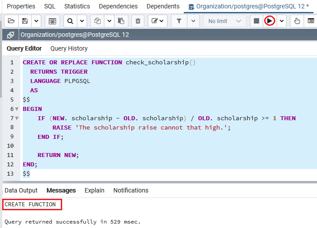Expand the find options dropdown arrow
Screen dimensions: 317x228
click(82, 21)
